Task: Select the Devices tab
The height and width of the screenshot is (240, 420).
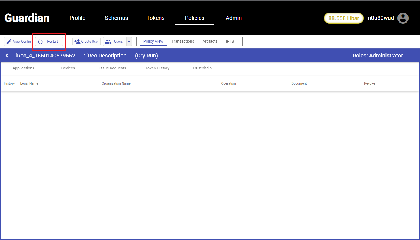Action: point(68,68)
